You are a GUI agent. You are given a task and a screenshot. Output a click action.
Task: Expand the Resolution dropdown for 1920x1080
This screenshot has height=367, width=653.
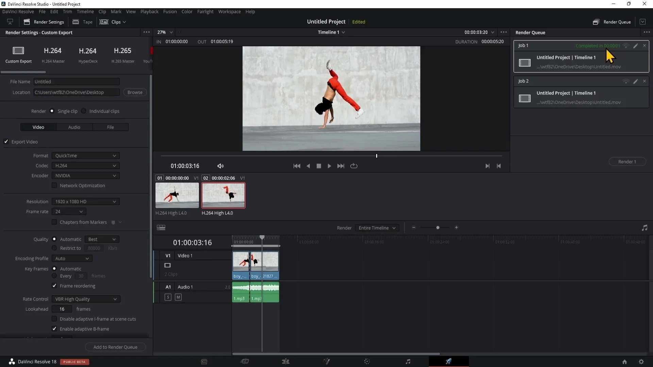click(85, 201)
